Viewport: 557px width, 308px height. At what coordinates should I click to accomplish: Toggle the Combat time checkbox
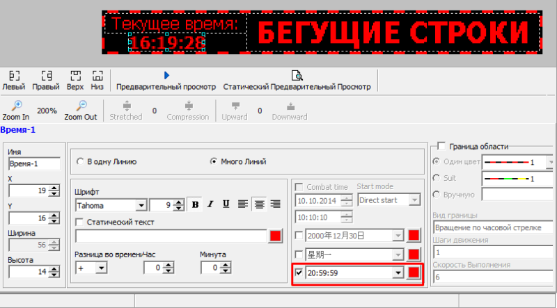[x=299, y=187]
